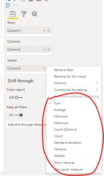This screenshot has height=176, width=104.
Task: Click the Drill through heading
Action: 21,81
